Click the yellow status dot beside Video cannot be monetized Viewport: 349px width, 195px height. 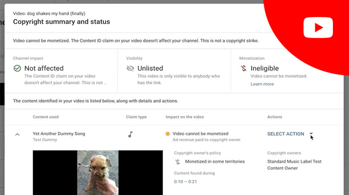168,134
